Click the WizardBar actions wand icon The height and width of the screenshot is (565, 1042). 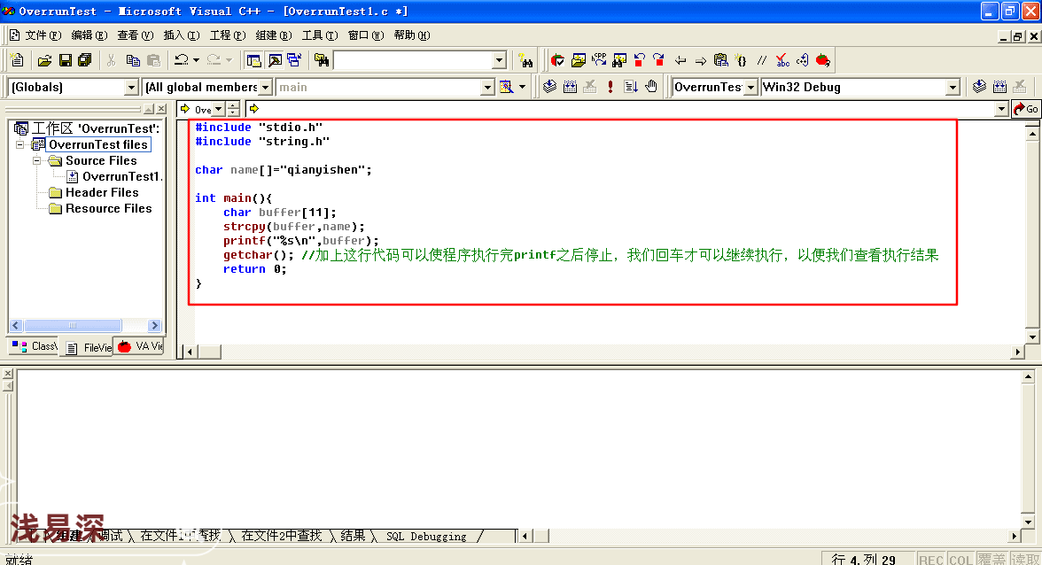507,87
